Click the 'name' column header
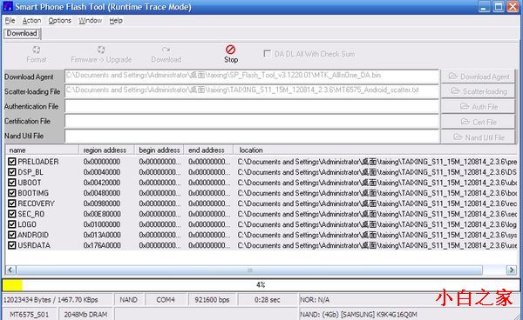 pyautogui.click(x=42, y=150)
